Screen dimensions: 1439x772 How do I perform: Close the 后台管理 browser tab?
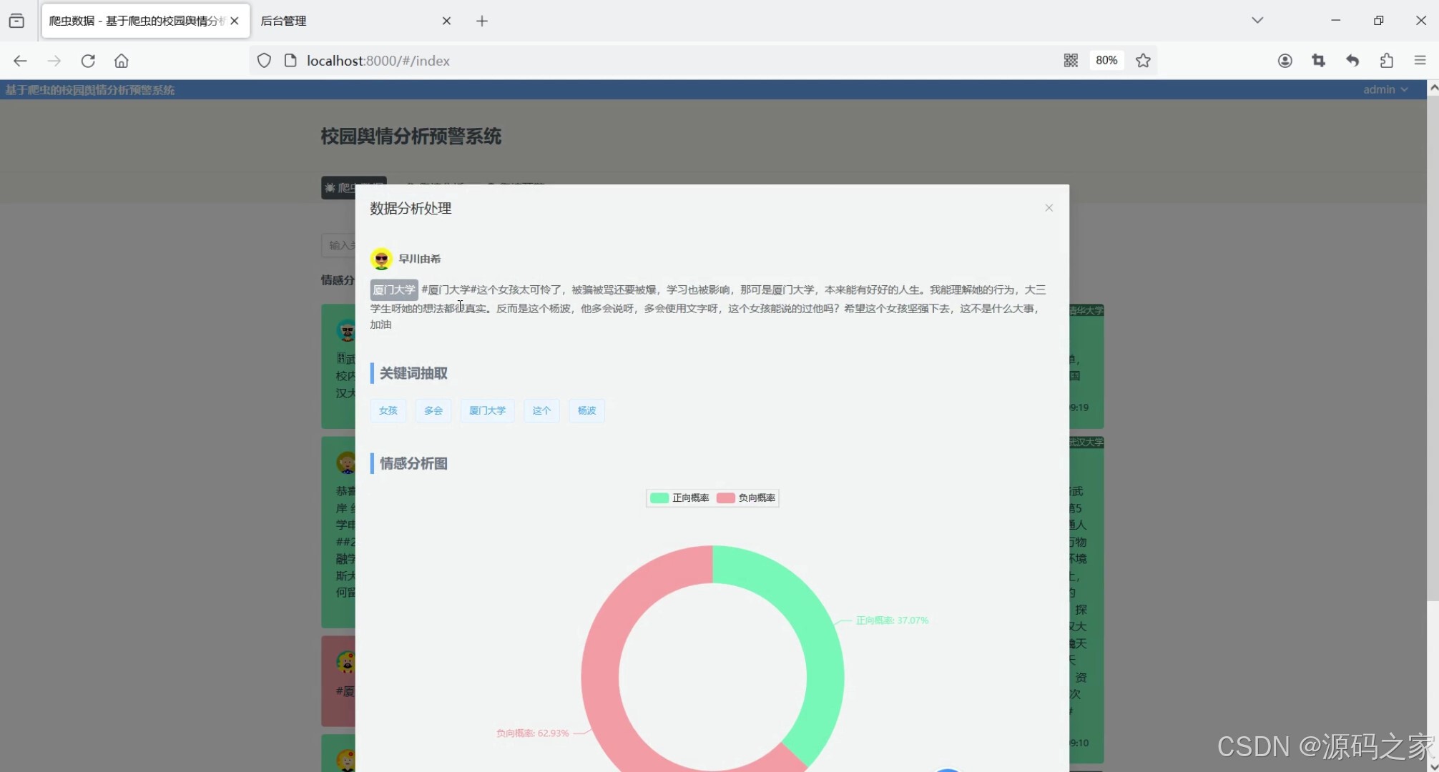click(x=446, y=21)
